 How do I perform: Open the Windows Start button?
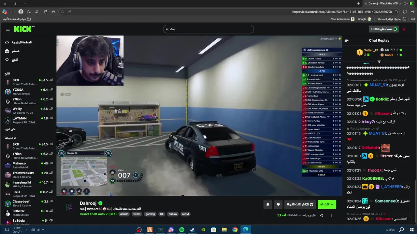point(412,230)
